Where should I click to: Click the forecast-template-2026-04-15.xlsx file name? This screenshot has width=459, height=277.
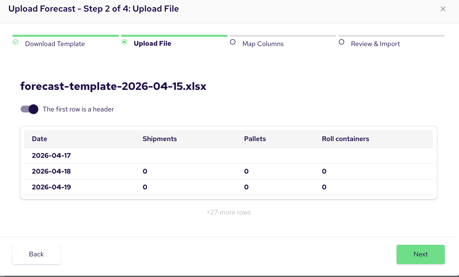(x=113, y=86)
